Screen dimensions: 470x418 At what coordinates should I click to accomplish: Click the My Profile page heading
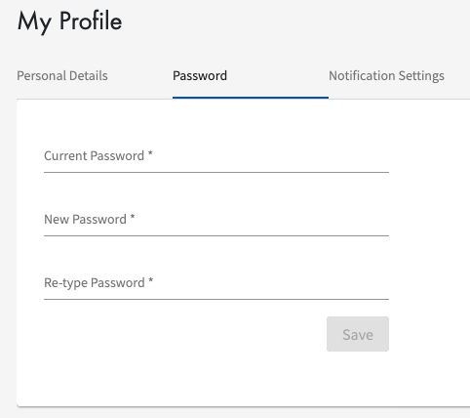70,21
